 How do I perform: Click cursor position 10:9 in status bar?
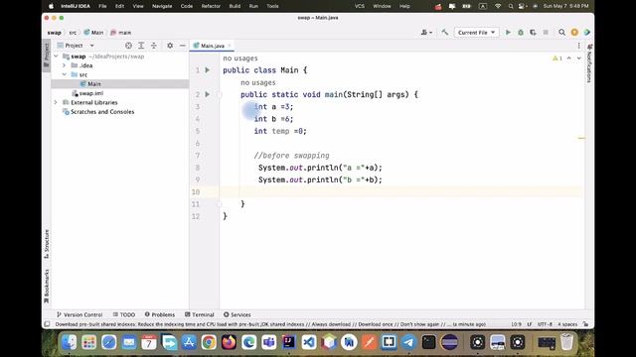516,324
